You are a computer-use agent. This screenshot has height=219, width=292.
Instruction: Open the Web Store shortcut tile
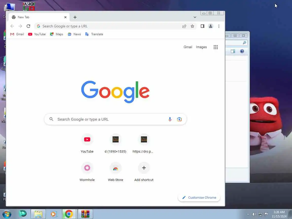(116, 172)
